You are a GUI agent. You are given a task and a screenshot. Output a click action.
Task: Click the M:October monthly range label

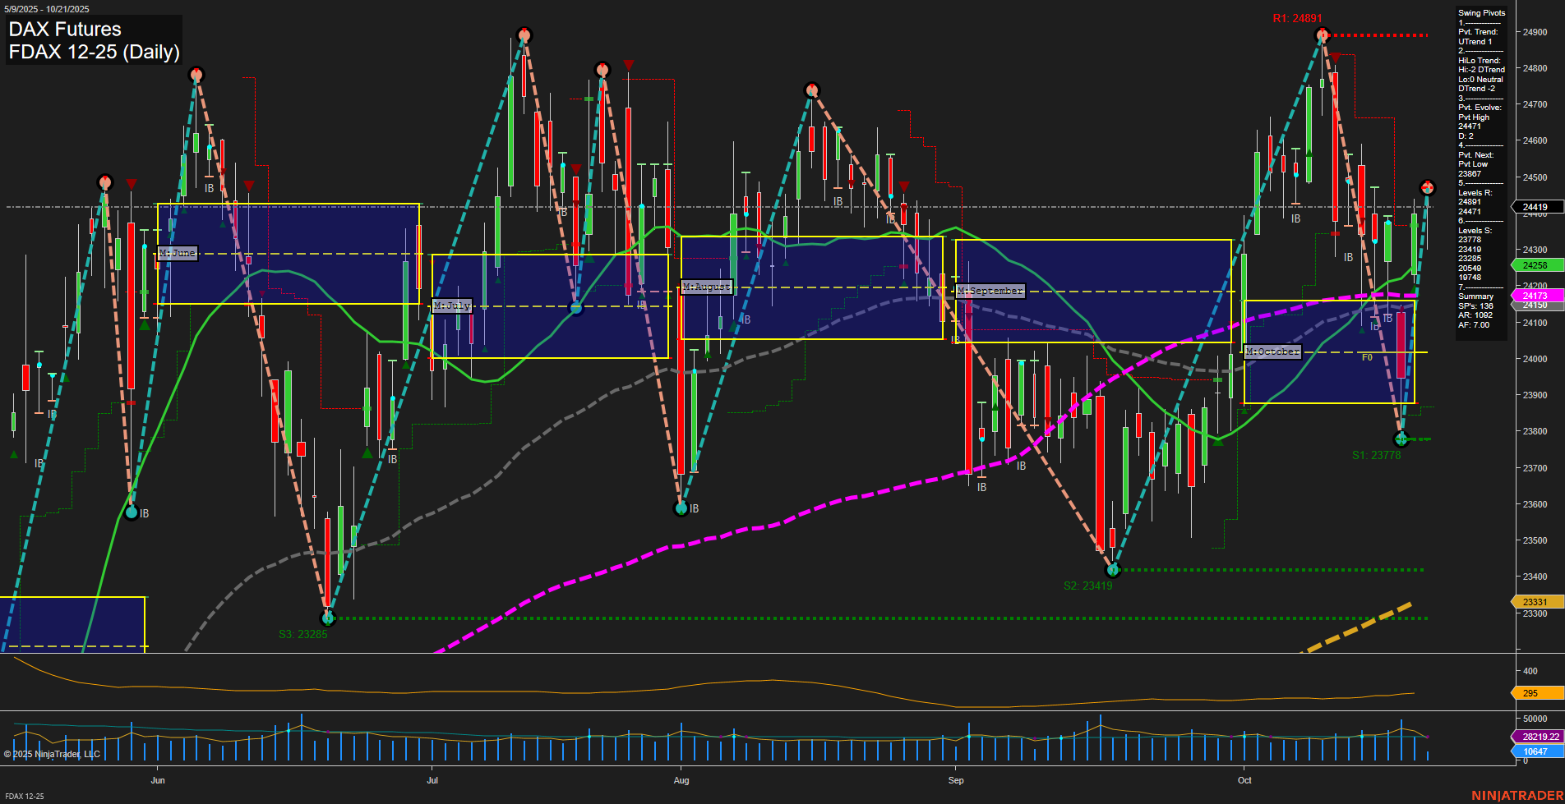[1272, 351]
